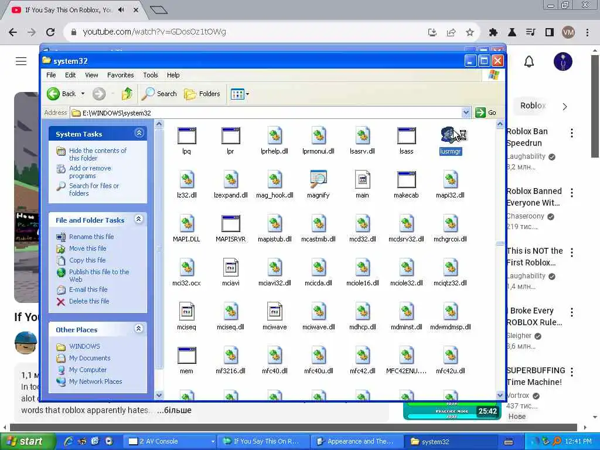
Task: Open Chrome three-dot menu
Action: pyautogui.click(x=587, y=33)
